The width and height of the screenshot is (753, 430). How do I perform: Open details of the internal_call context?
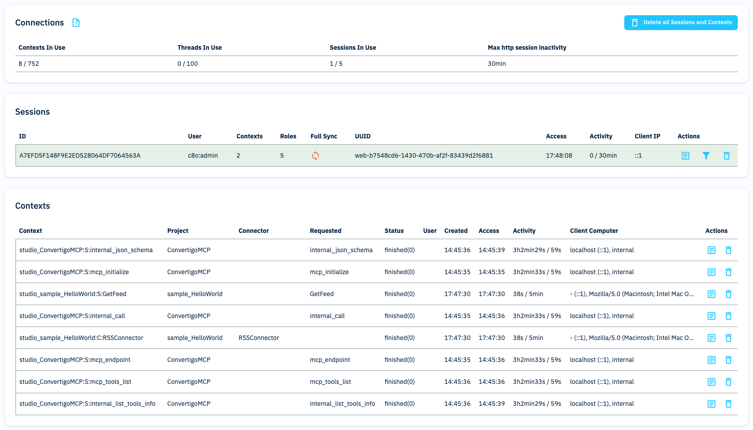(x=711, y=316)
